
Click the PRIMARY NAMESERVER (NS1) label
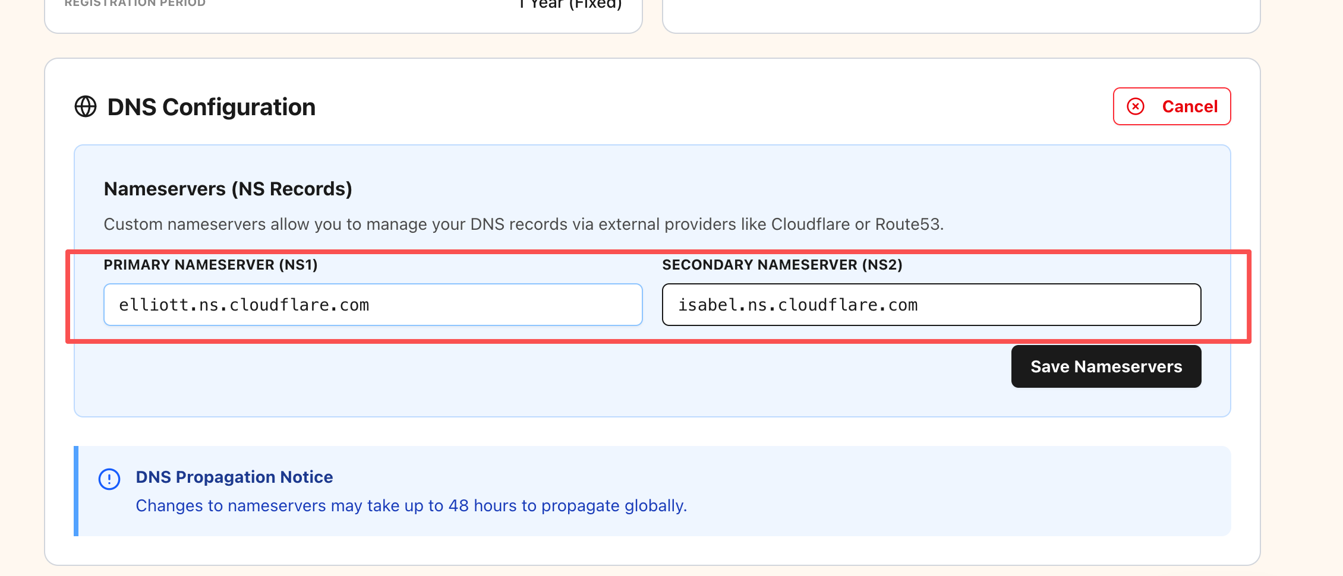coord(211,265)
